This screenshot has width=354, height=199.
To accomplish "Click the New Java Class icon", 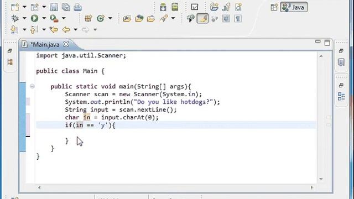I will 101,18.
